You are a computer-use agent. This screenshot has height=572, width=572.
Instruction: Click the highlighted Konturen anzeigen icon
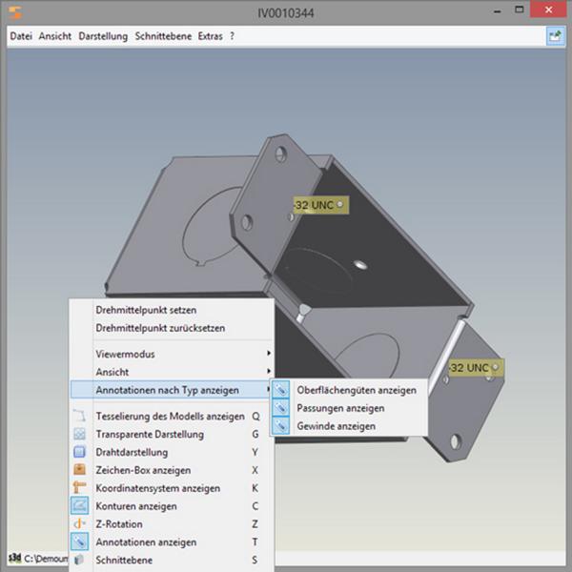tap(79, 505)
